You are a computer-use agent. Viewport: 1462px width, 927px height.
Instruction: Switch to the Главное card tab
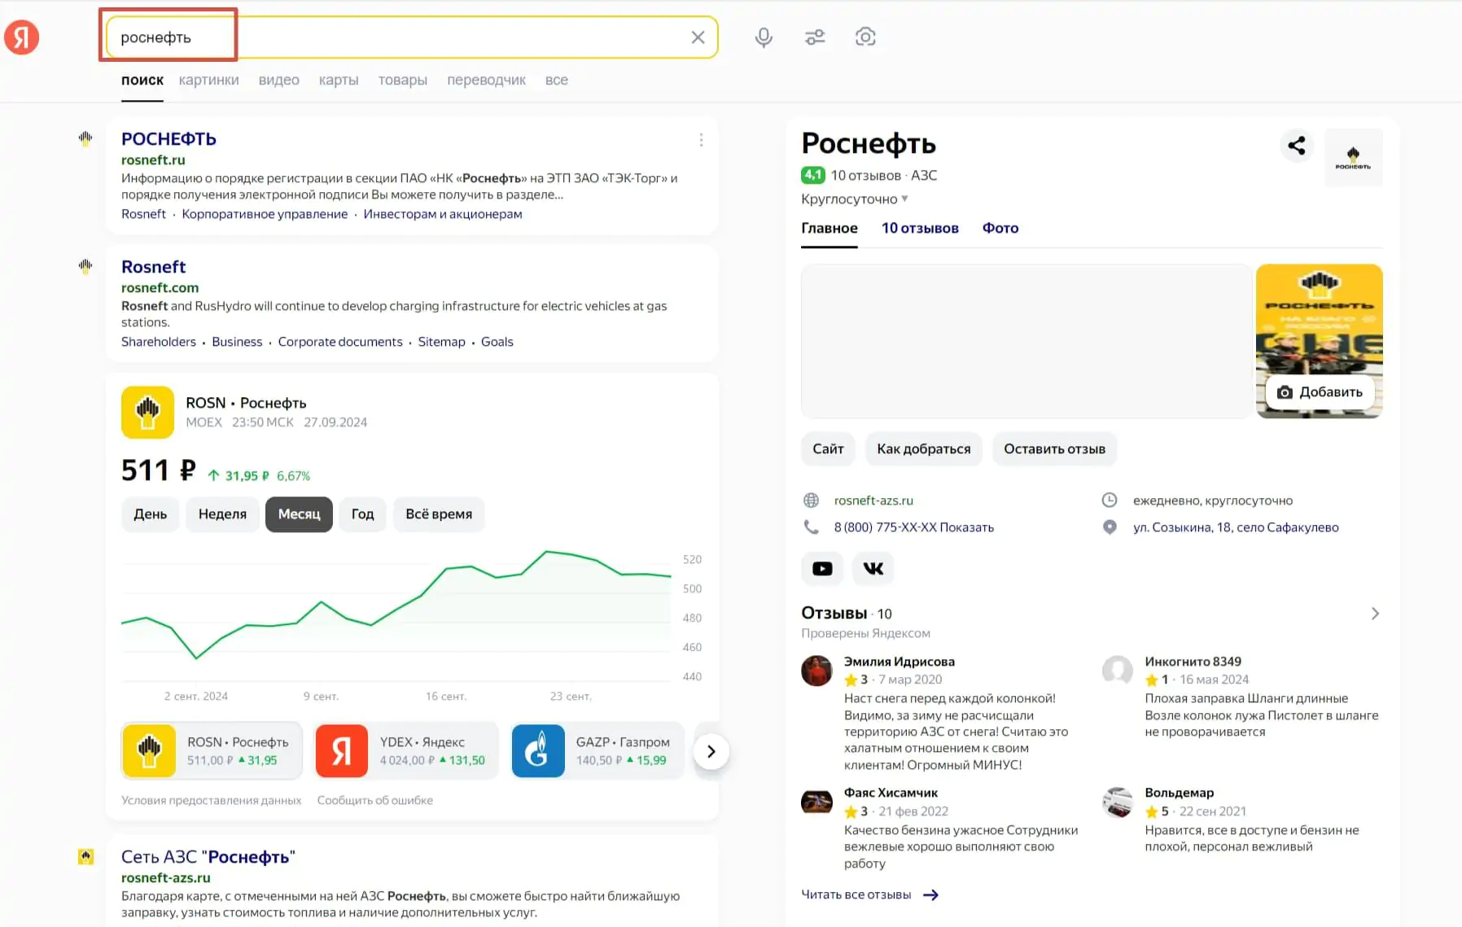829,228
